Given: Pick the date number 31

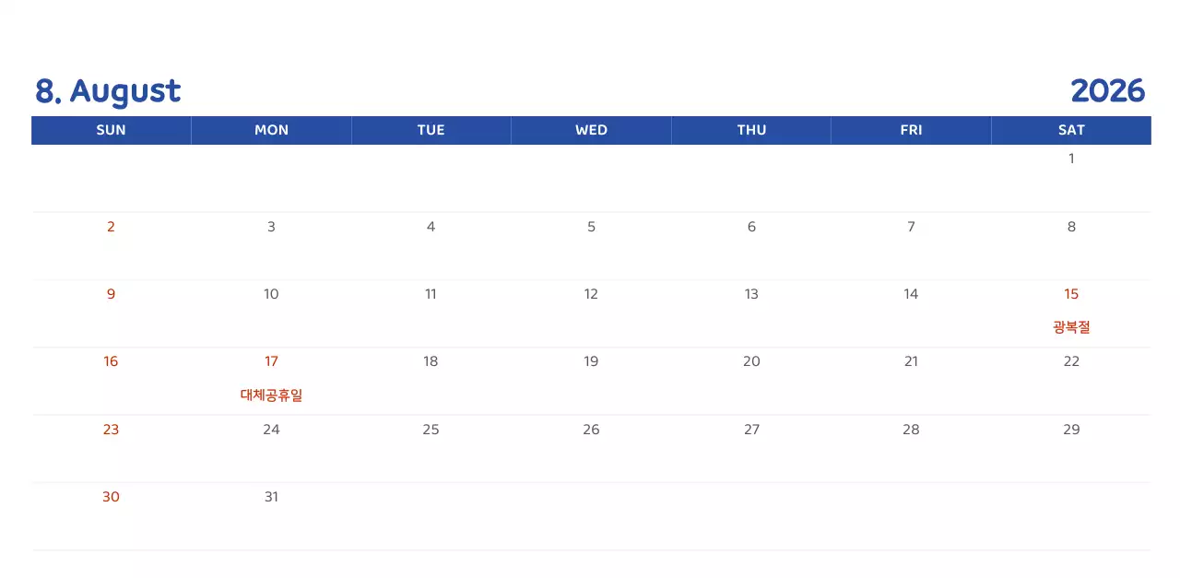Looking at the screenshot, I should tap(271, 497).
